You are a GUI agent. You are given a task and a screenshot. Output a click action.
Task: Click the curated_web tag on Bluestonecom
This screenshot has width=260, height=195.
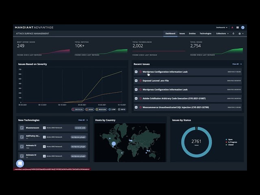point(80,128)
